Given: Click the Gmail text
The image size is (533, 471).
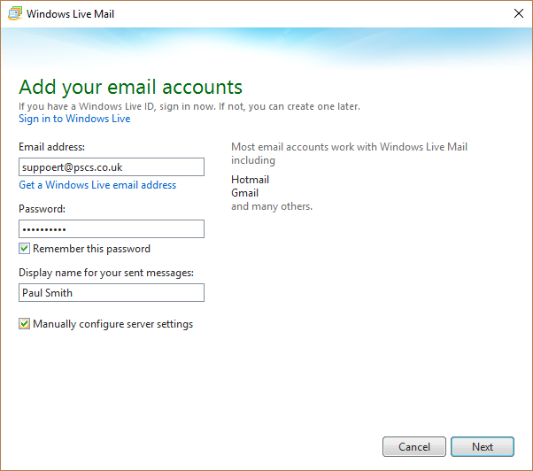Looking at the screenshot, I should [244, 193].
